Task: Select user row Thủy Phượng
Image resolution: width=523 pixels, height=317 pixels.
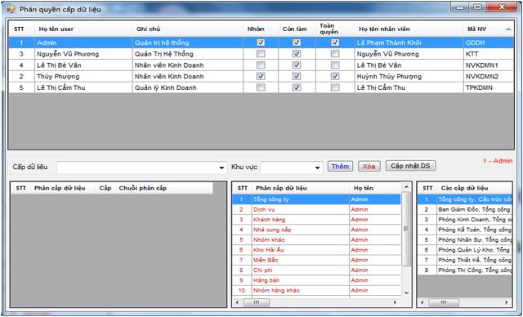Action: coord(261,76)
